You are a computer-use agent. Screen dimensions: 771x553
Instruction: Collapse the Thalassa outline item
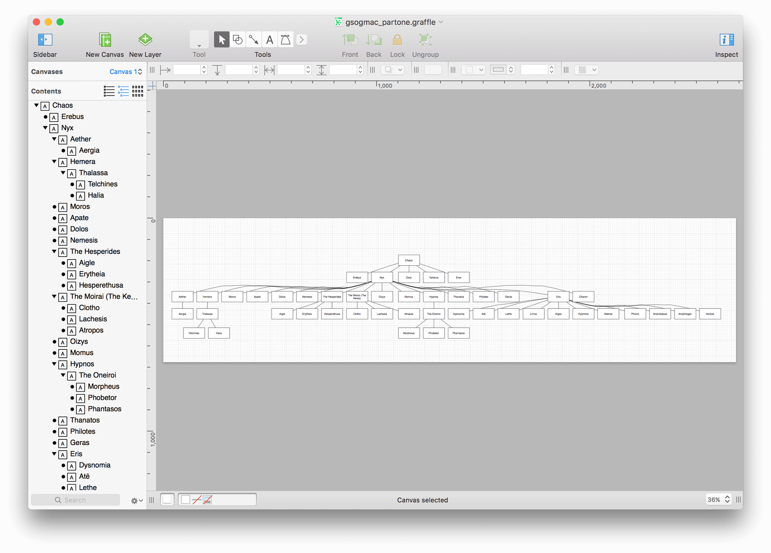[63, 173]
